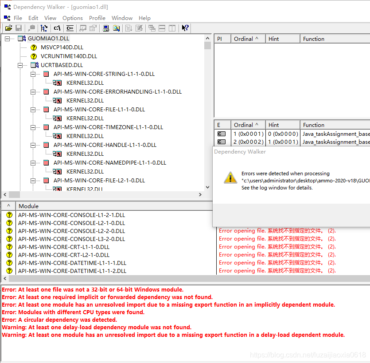Click the Copy toolbar icon
The width and height of the screenshot is (370, 363).
coord(31,28)
